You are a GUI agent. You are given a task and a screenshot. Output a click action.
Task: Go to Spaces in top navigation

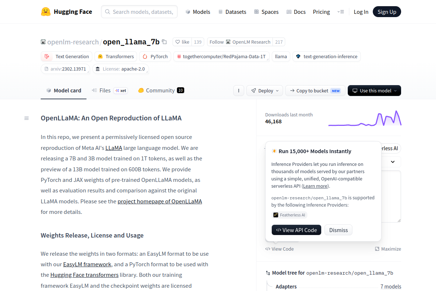pos(266,12)
